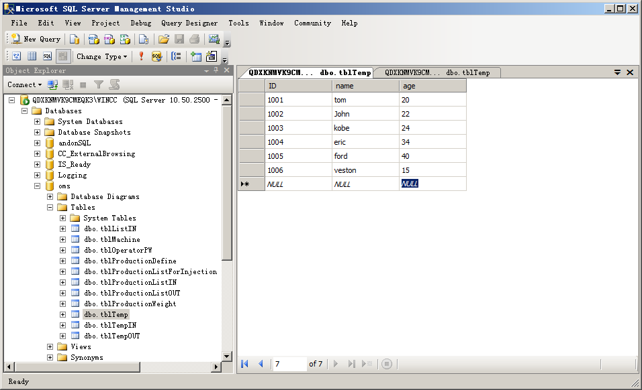Click Object Explorer horizontal scrollbar right arrow
Screen dimensions: 642x390
[x=216, y=367]
